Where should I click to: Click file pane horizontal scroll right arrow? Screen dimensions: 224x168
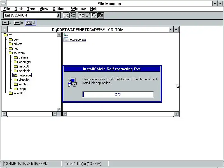click(x=176, y=114)
